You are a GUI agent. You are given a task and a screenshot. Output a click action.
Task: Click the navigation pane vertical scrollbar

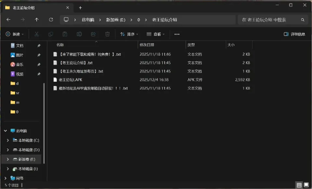44,123
